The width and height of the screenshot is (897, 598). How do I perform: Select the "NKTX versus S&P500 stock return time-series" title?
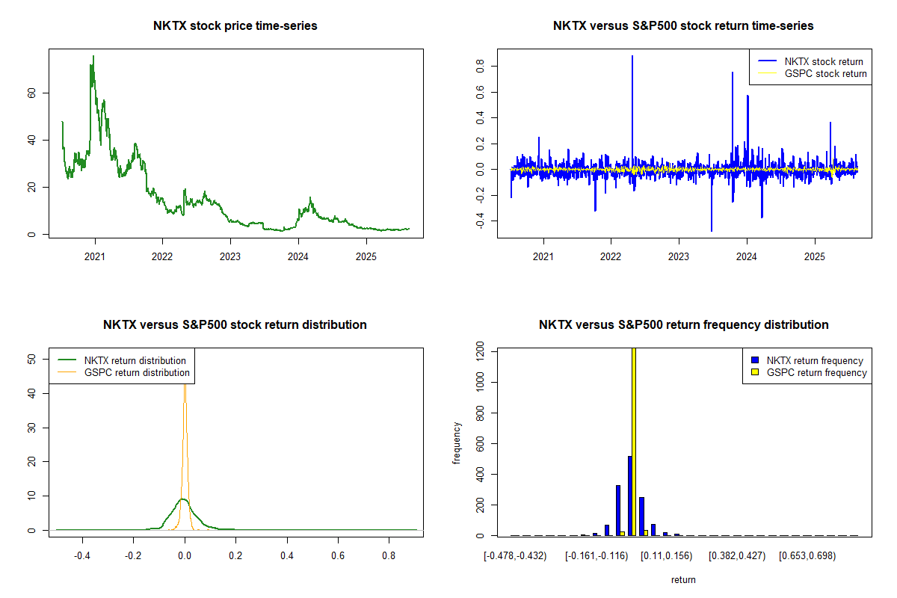coord(683,26)
